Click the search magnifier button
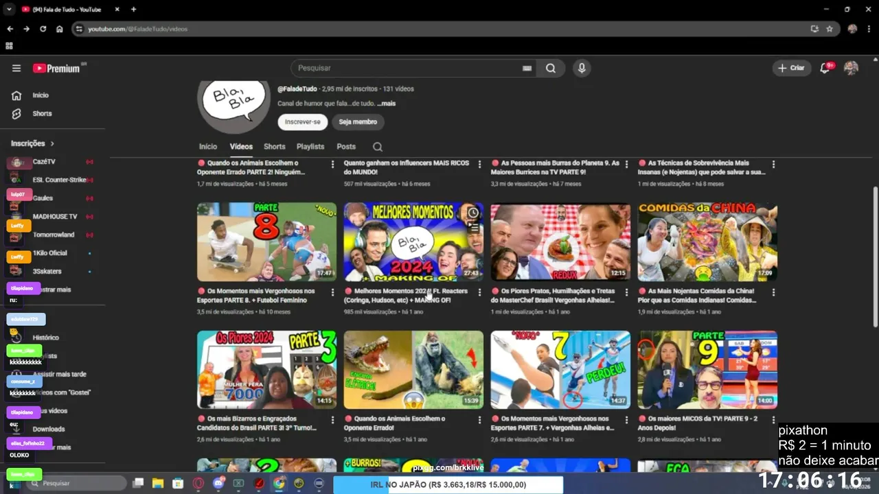Screen dimensions: 879x494 551,68
